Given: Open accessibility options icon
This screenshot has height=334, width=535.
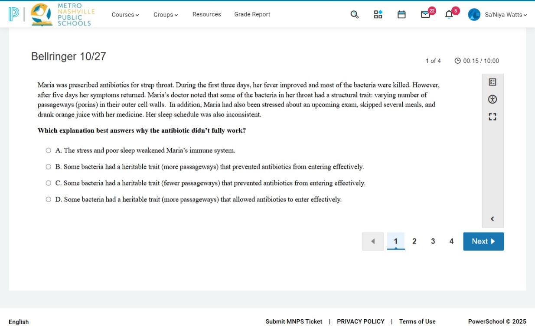Looking at the screenshot, I should tap(492, 99).
